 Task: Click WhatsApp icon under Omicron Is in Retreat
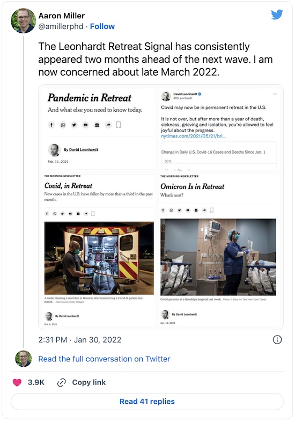[171, 210]
